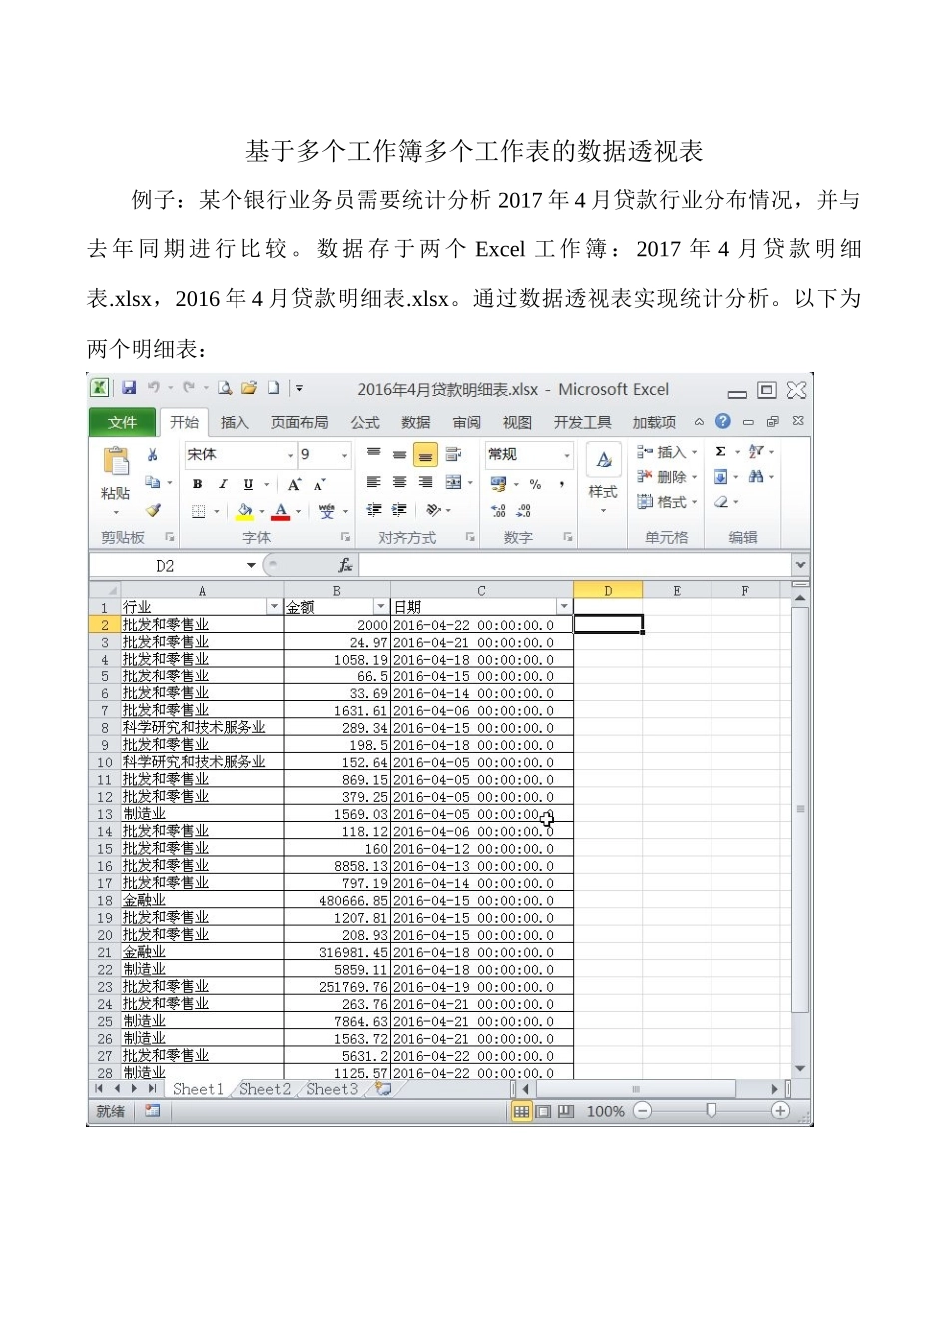
Task: Open the Name Box D2 dropdown arrow
Action: (251, 566)
